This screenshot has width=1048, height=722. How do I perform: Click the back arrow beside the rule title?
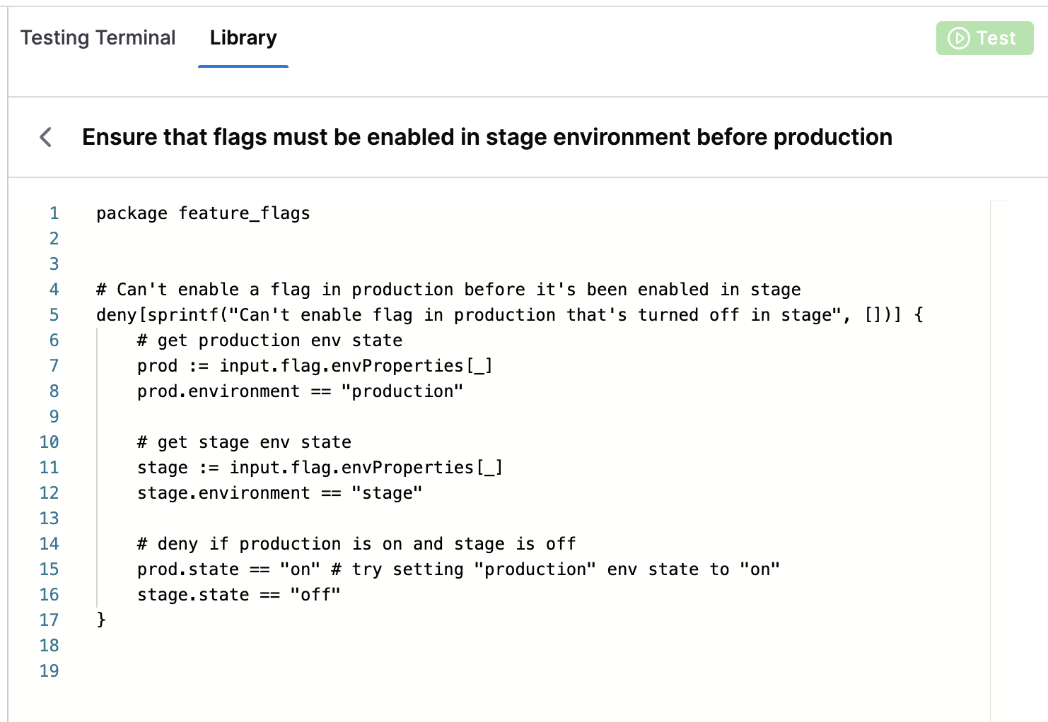[x=46, y=137]
